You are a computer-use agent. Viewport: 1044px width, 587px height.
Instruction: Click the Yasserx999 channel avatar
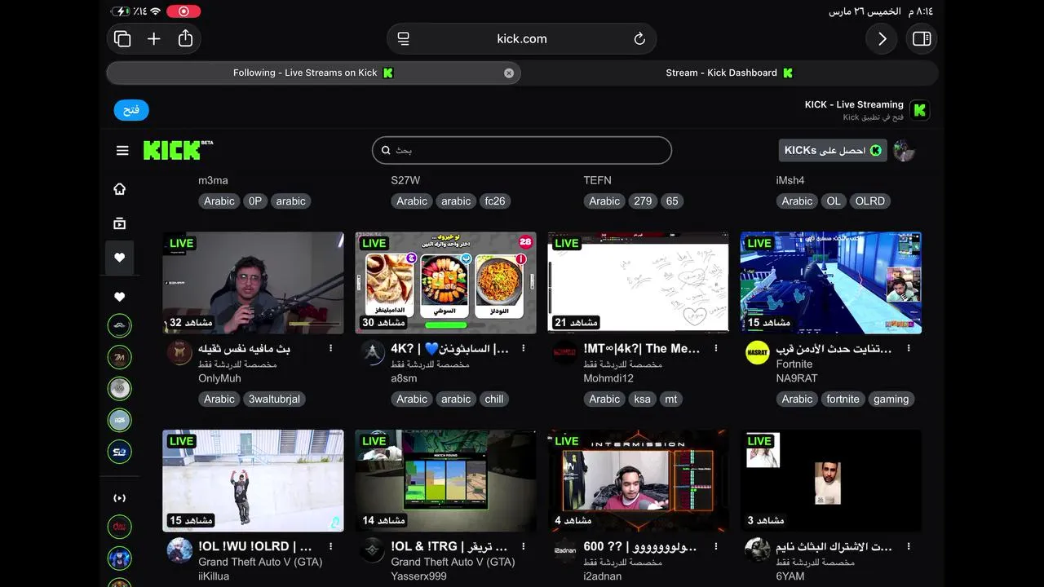[372, 550]
